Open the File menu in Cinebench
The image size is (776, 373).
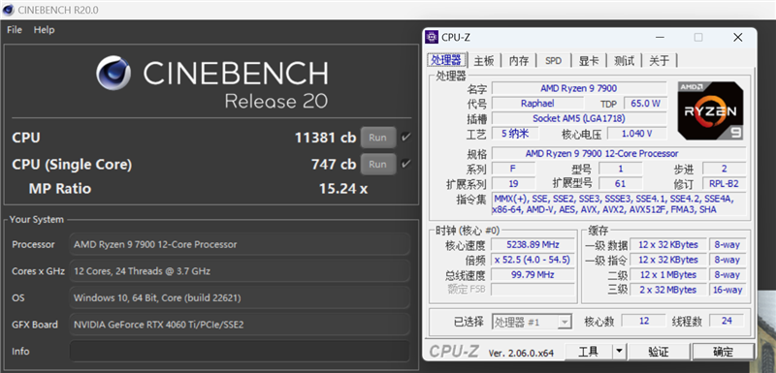[15, 30]
